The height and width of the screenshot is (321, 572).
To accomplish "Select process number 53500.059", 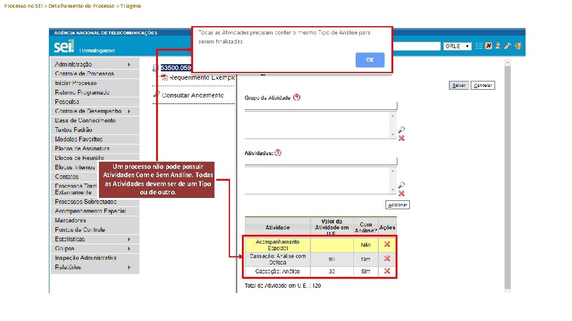I will pos(176,68).
